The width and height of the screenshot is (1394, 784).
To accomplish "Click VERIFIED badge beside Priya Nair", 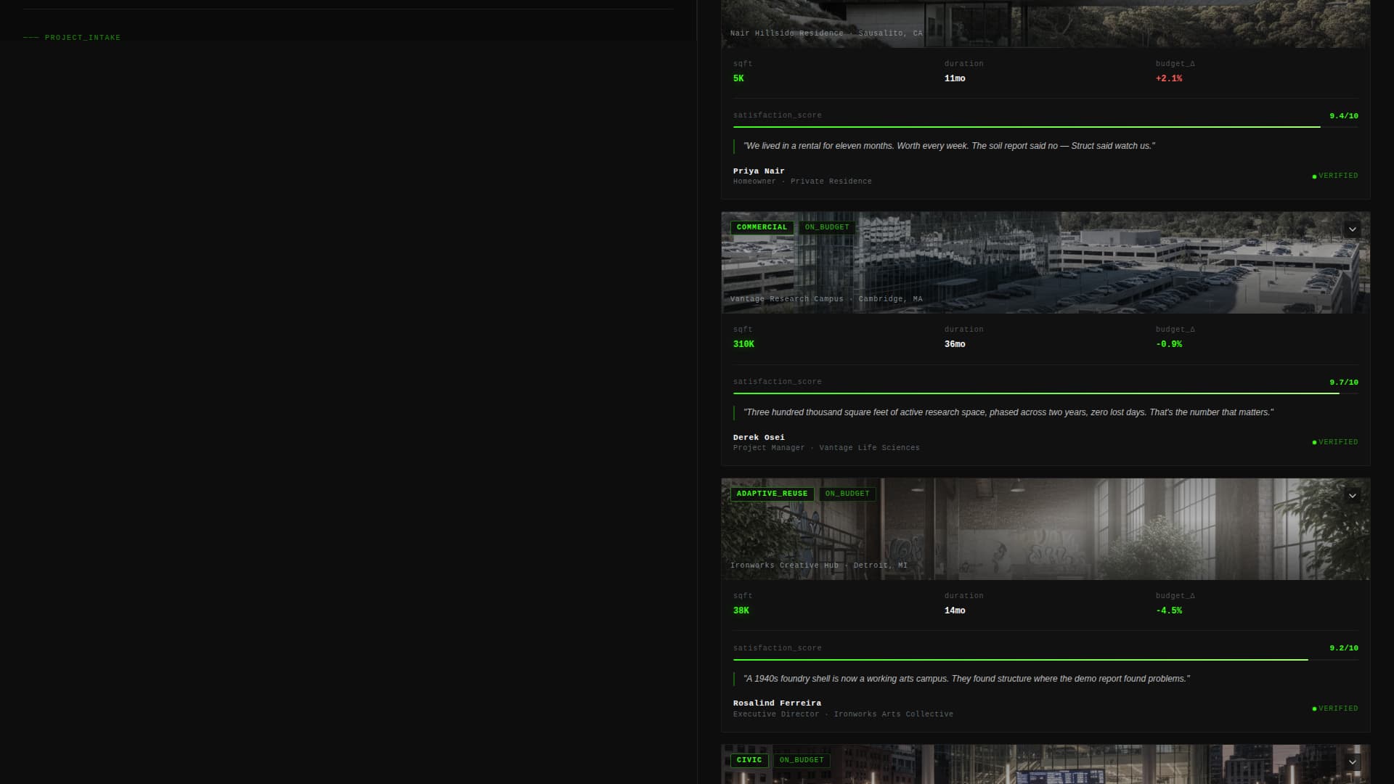I will click(1335, 176).
